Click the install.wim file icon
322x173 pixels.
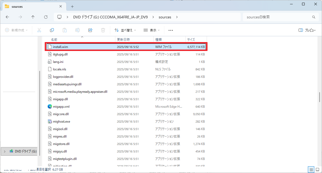click(50, 47)
